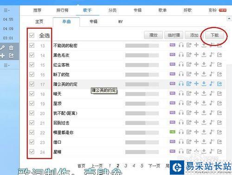Toggle the 全选 select-all checkbox
The height and width of the screenshot is (175, 232).
tap(32, 35)
